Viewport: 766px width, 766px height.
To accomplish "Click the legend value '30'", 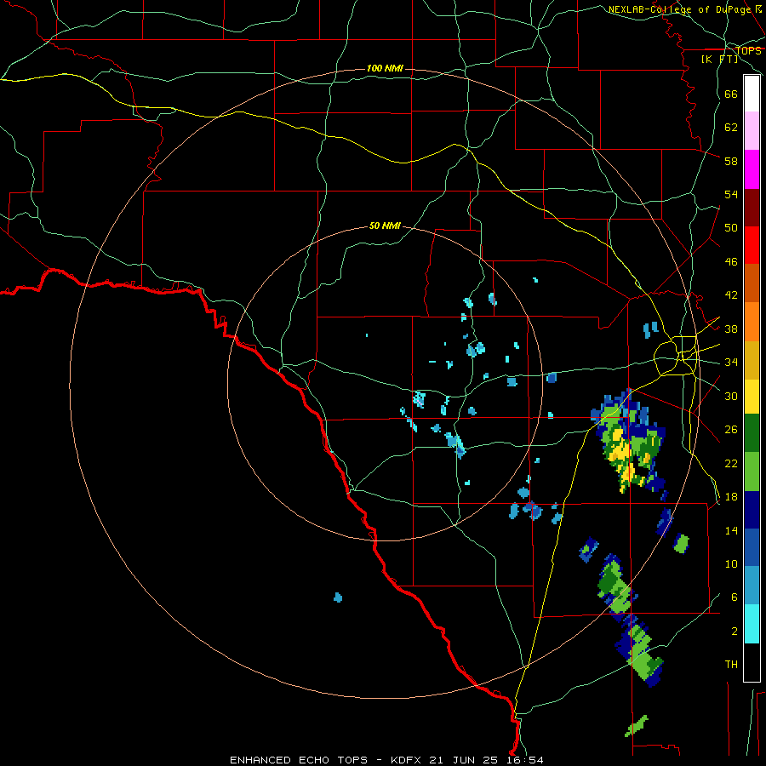I will coord(731,396).
